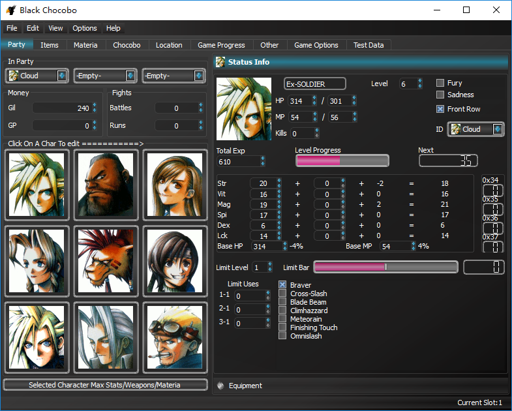Switch to the Materia tab
Viewport: 512px width, 411px height.
pos(85,45)
